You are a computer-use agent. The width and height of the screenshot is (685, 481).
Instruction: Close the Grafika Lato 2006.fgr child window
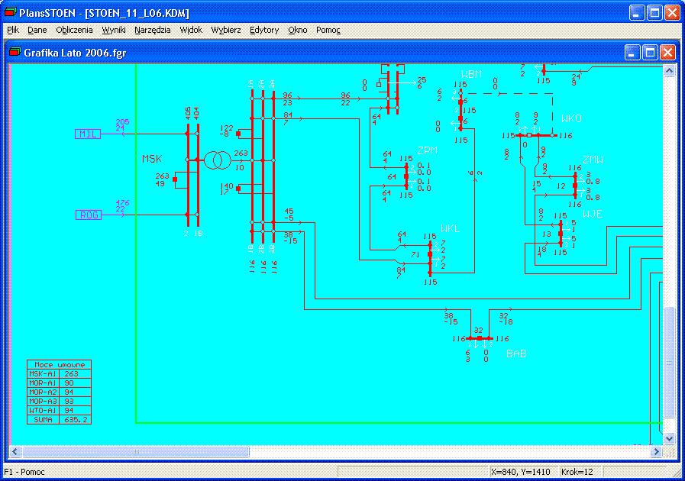(x=668, y=53)
